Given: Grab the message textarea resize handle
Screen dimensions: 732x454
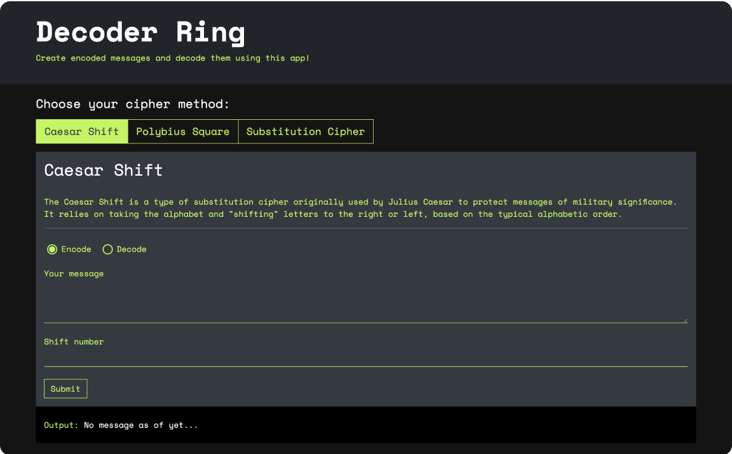Looking at the screenshot, I should tap(686, 320).
